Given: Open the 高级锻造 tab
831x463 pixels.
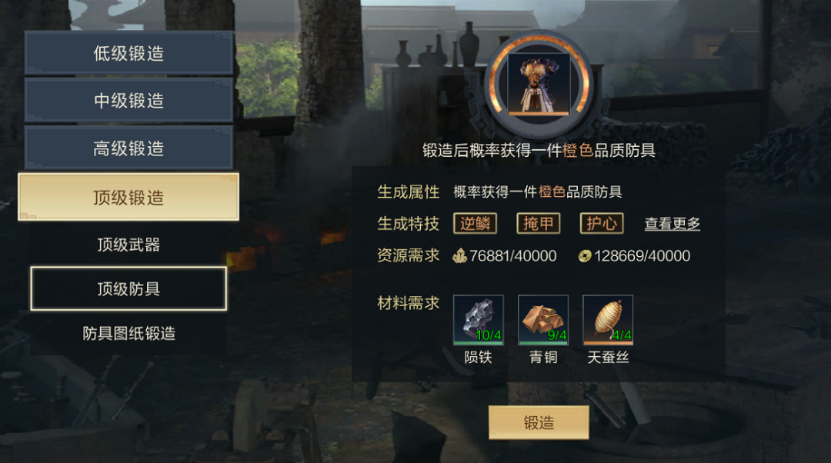Looking at the screenshot, I should pyautogui.click(x=128, y=148).
